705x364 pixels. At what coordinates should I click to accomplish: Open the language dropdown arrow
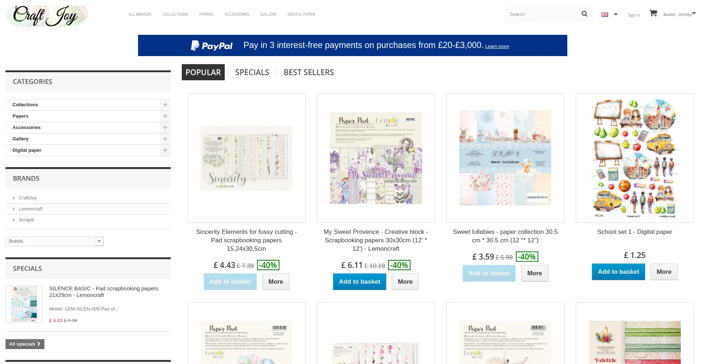pyautogui.click(x=616, y=14)
